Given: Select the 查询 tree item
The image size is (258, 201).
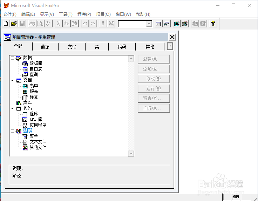Looking at the screenshot, I should 34,75.
